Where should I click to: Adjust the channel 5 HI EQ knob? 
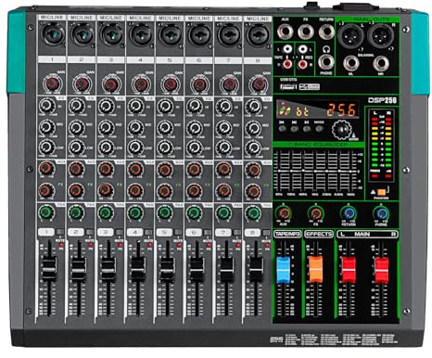coord(165,106)
